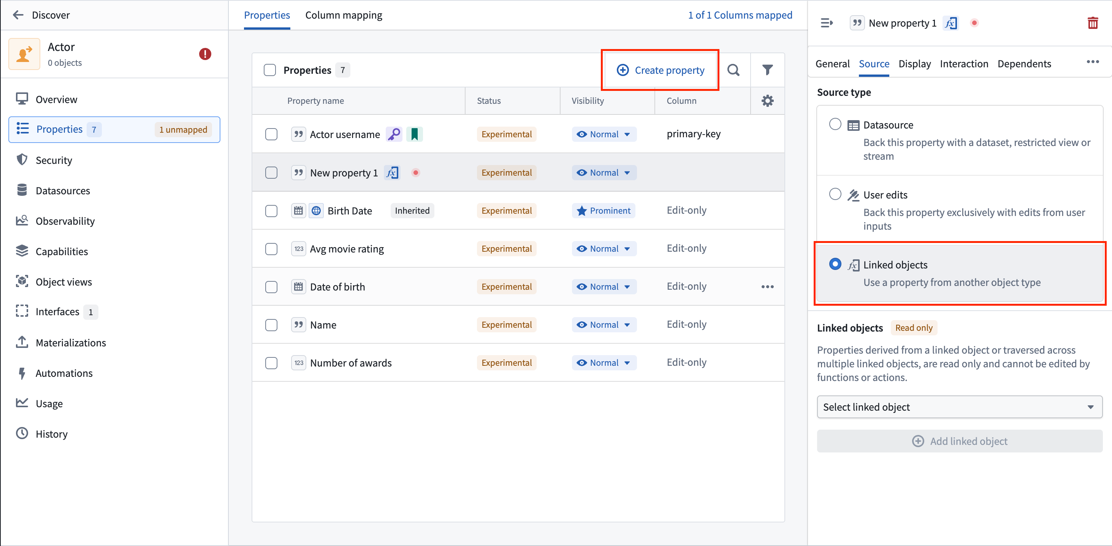This screenshot has height=546, width=1112.
Task: Click the back arrow next to Discover
Action: click(x=18, y=15)
